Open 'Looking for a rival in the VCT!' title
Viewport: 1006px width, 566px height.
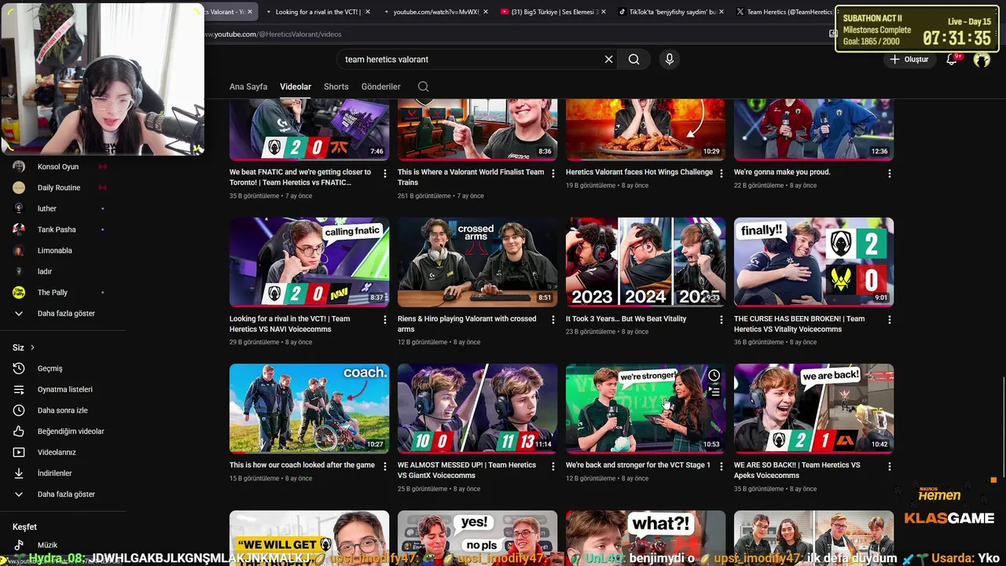point(290,324)
